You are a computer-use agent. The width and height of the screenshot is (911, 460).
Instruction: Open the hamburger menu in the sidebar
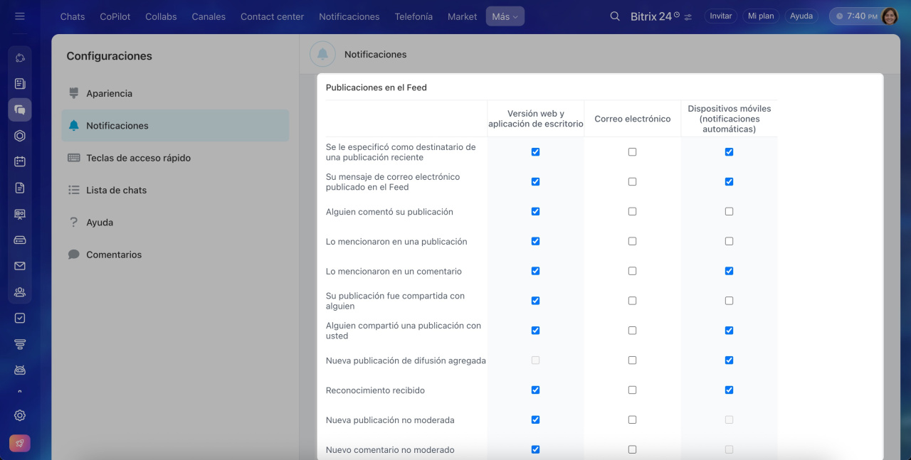tap(20, 16)
